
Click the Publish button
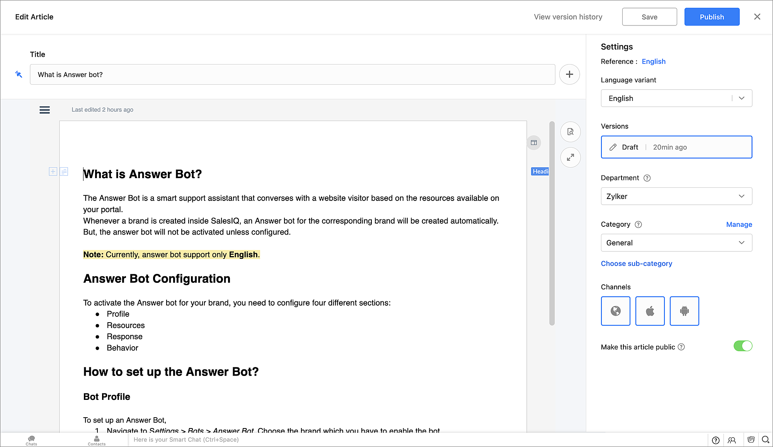click(x=712, y=17)
